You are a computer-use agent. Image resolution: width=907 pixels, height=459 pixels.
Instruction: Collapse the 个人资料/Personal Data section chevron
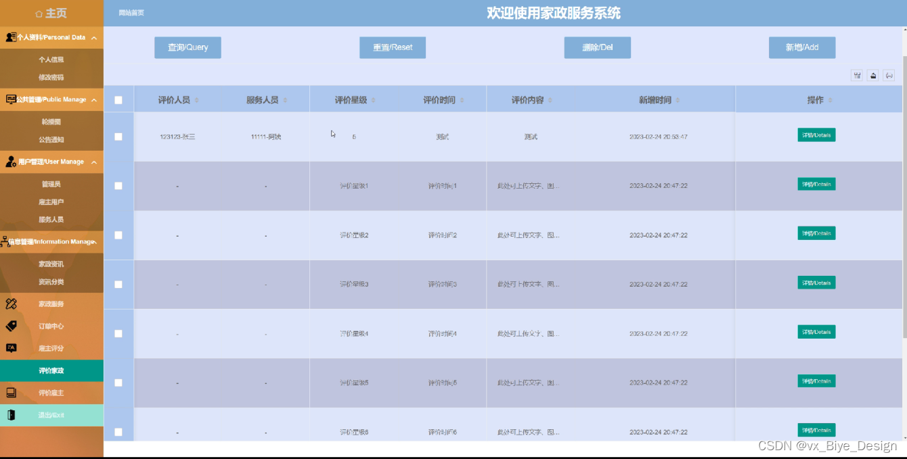(94, 38)
